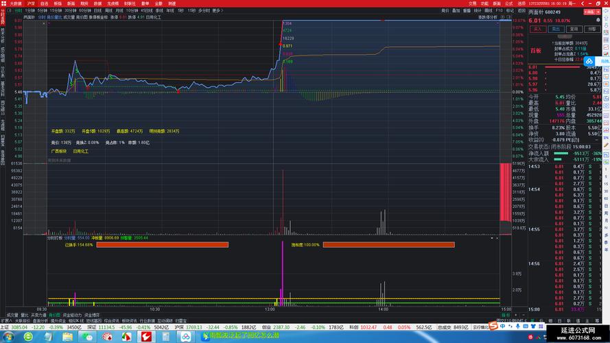Switch to the 日线 period tab

98,10
